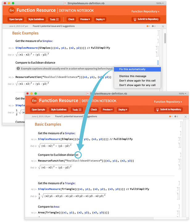Click the back window vertical scrollbar thumb
The image size is (190, 222).
tap(165, 38)
